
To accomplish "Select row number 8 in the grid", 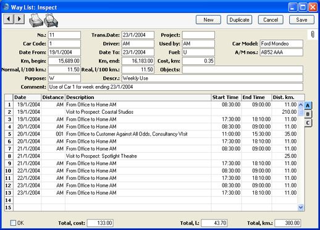I will click(9, 156).
